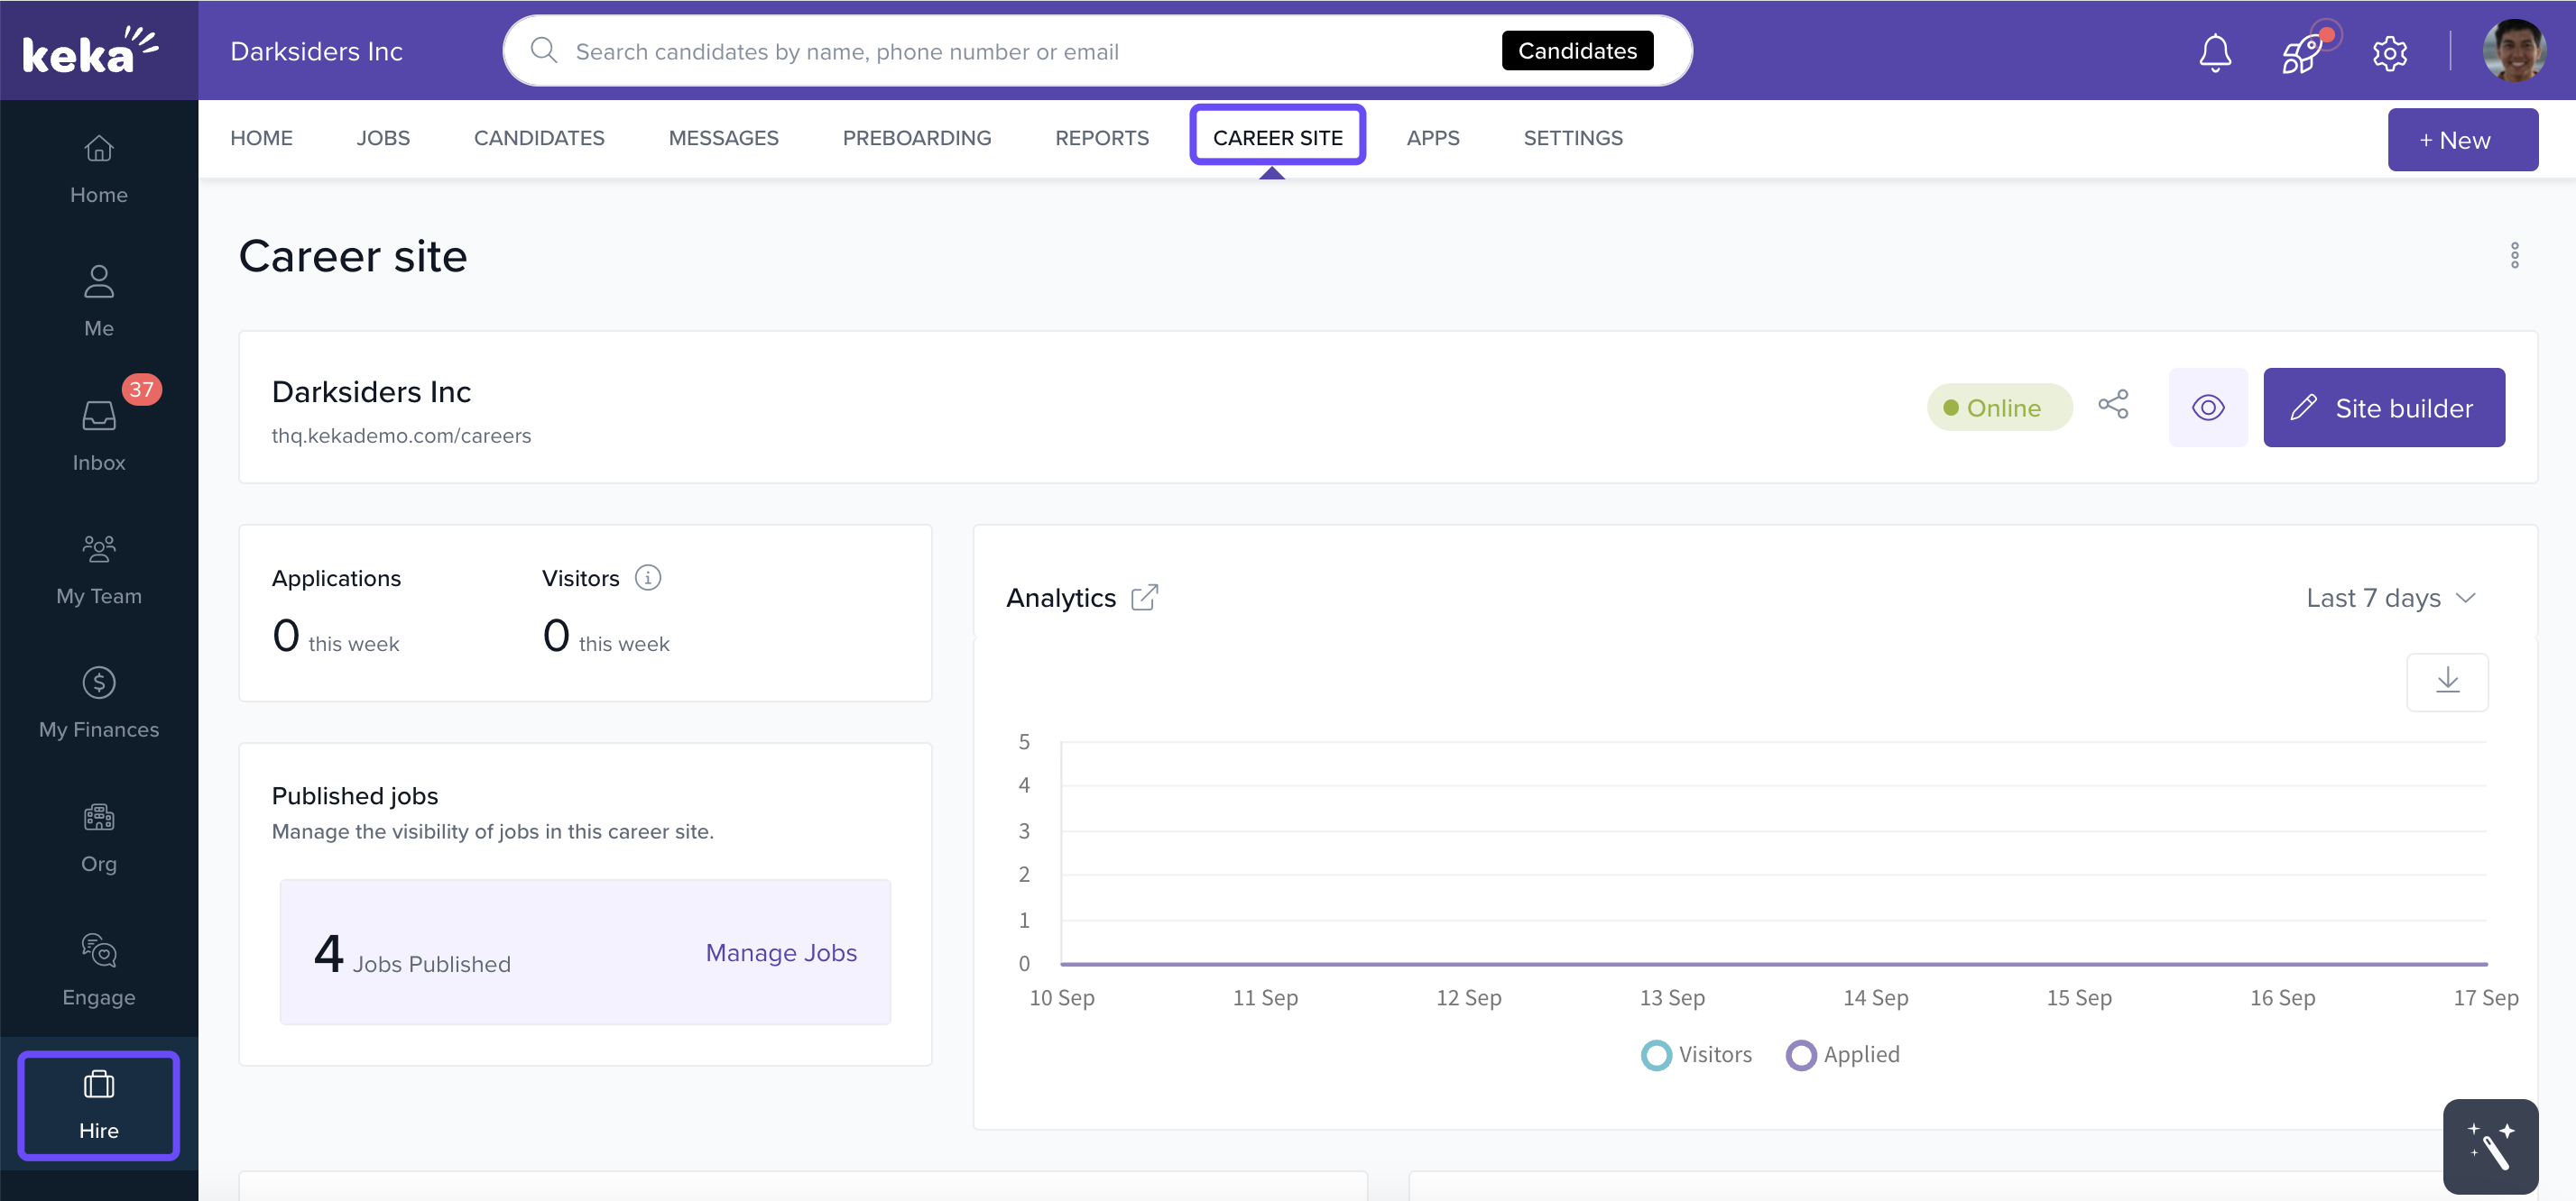Open Analytics in external view

click(x=1144, y=598)
